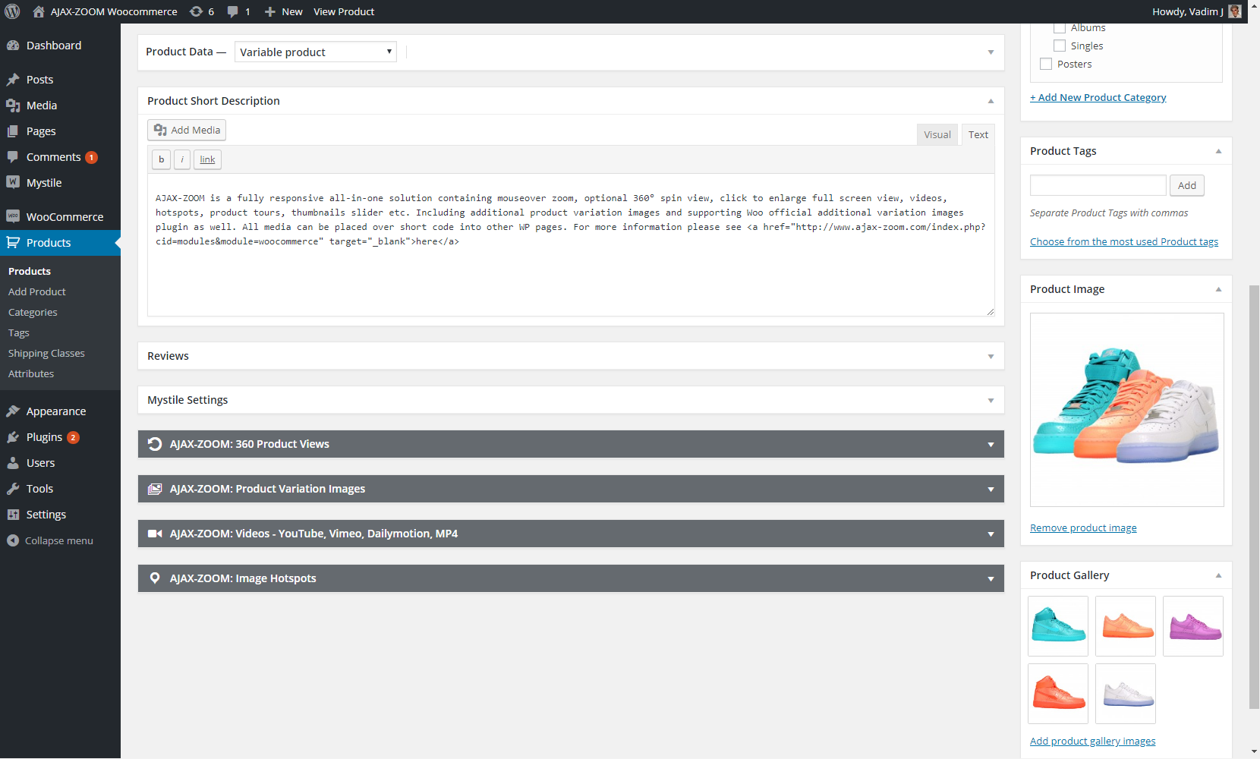The height and width of the screenshot is (759, 1260).
Task: Check the Singles category checkbox
Action: point(1060,46)
